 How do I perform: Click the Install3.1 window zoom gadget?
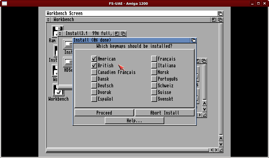coord(117,34)
